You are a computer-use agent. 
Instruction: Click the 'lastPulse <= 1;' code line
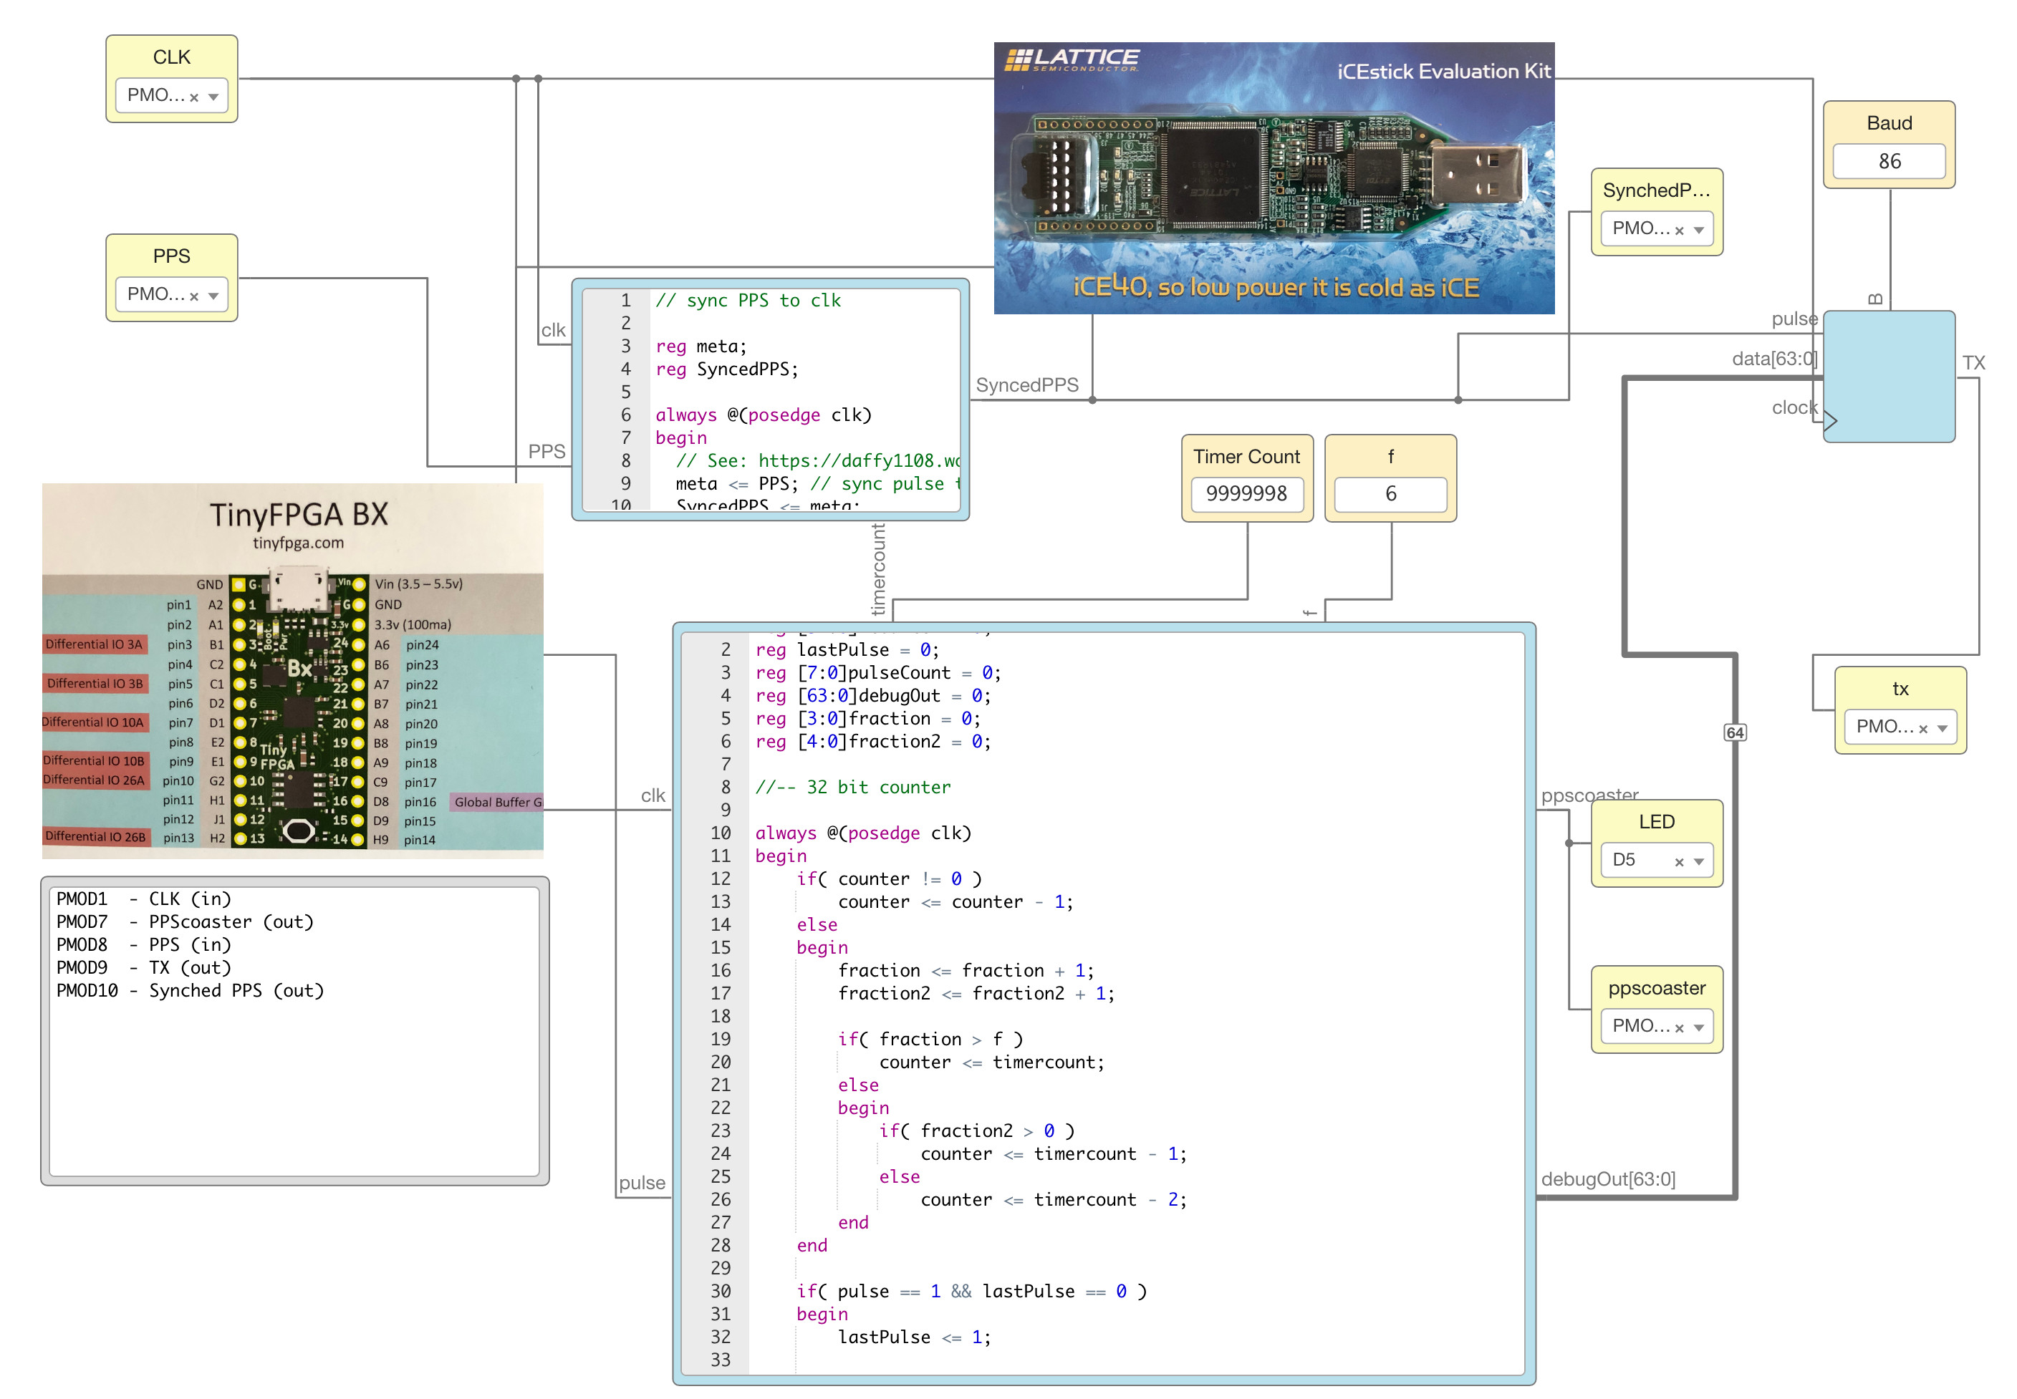[x=914, y=1337]
